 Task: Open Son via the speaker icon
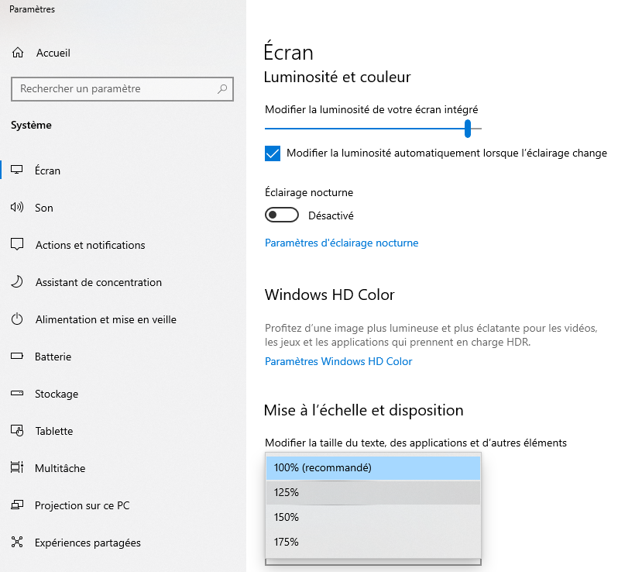(17, 208)
